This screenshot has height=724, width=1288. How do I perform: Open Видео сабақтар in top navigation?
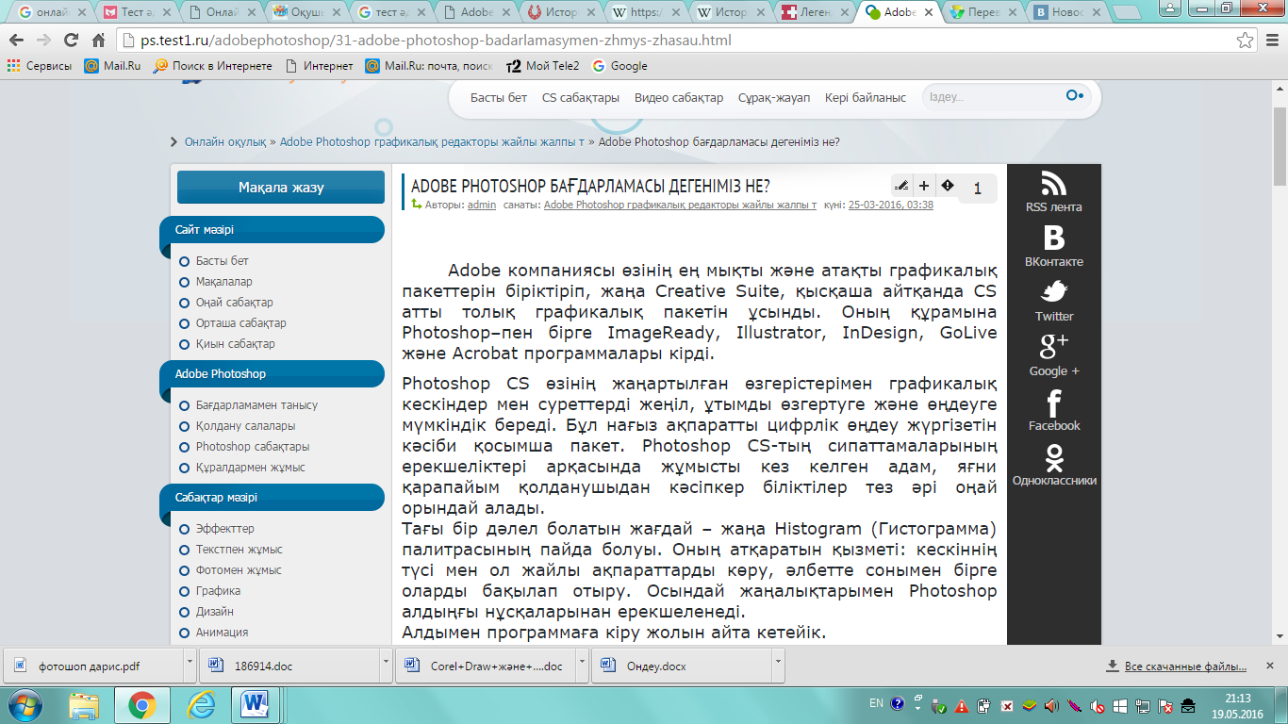(x=679, y=97)
